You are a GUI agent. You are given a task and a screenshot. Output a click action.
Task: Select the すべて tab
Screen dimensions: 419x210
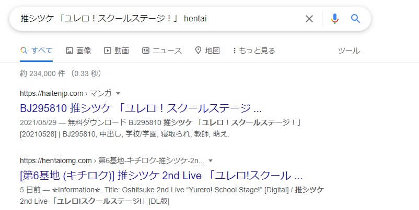coord(37,51)
